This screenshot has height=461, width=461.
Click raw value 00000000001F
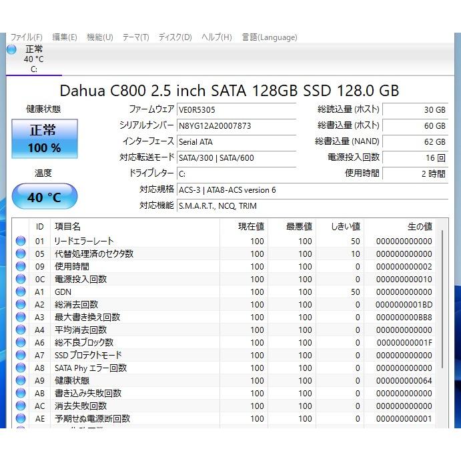tap(404, 342)
